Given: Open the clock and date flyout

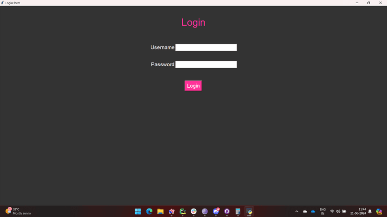Looking at the screenshot, I should click(x=358, y=211).
